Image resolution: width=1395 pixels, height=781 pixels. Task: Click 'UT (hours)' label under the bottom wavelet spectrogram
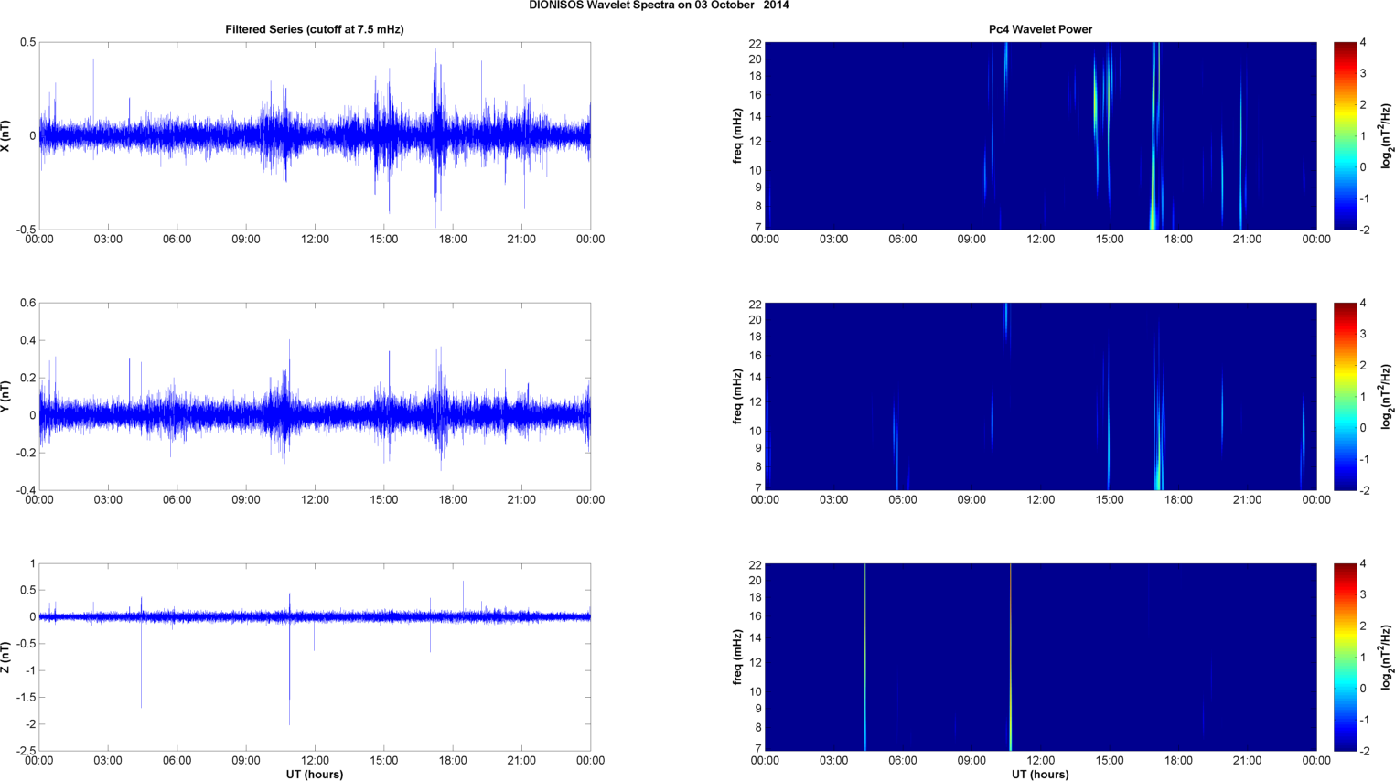(1040, 775)
